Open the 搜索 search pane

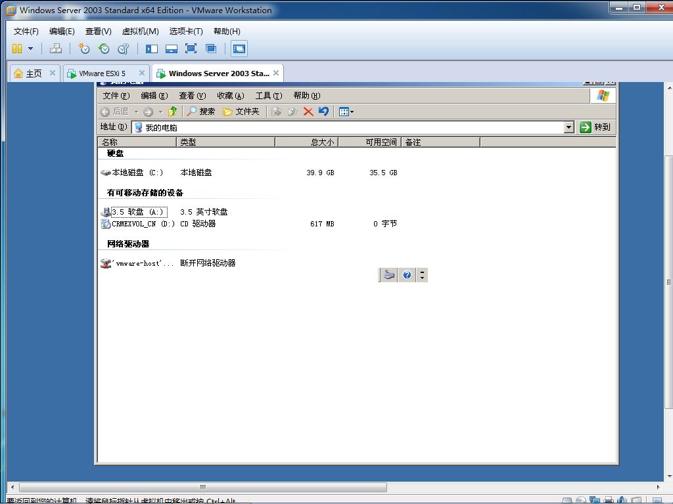click(201, 112)
